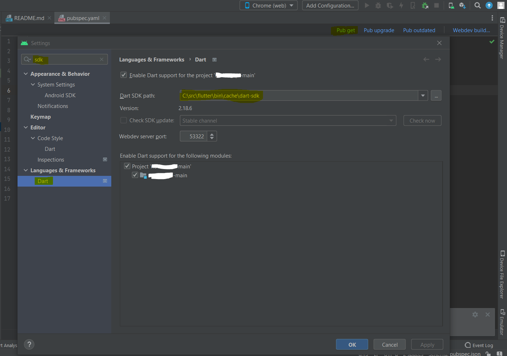The image size is (507, 356).
Task: Click the Check now button
Action: tap(422, 120)
